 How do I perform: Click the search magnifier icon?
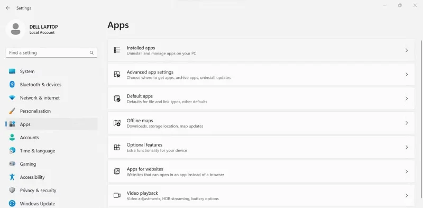pyautogui.click(x=91, y=53)
